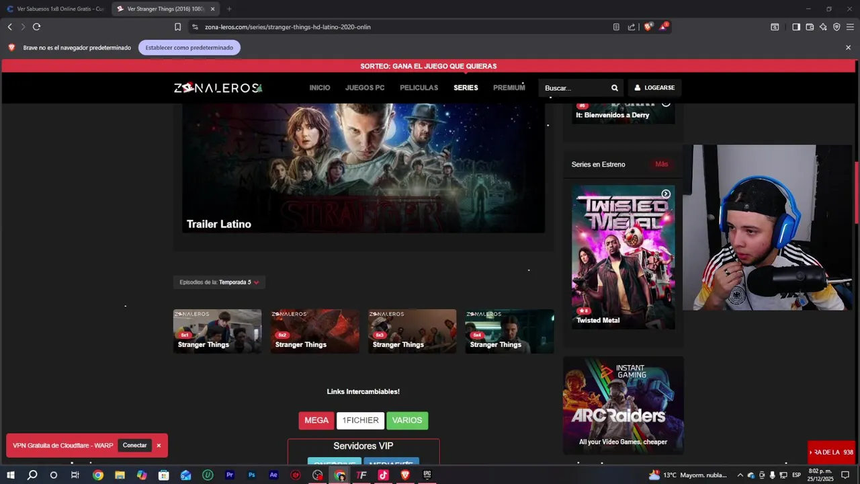
Task: Click the LOGEARSE login button
Action: [x=654, y=88]
